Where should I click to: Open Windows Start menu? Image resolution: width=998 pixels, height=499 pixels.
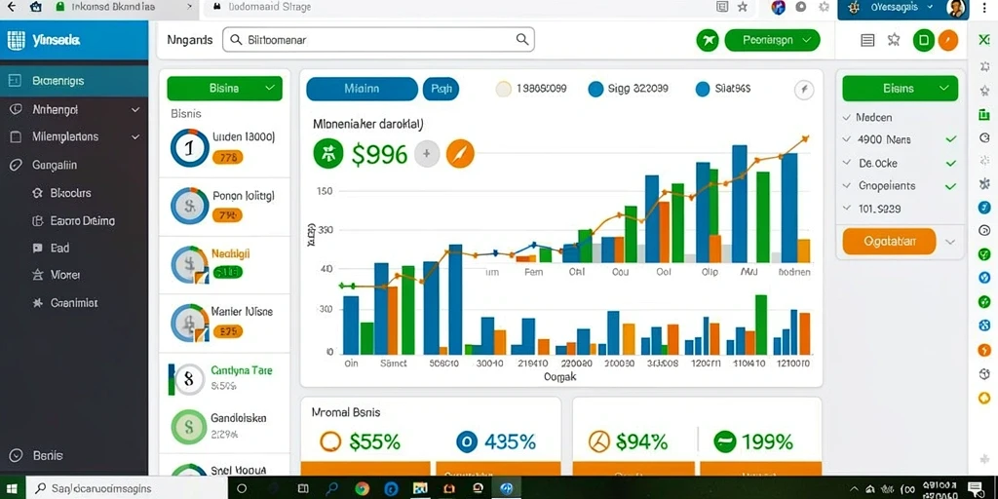12,488
